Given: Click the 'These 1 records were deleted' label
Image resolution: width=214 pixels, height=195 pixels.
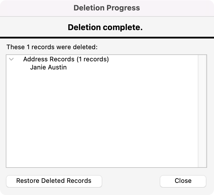Looking at the screenshot, I should pos(52,47).
